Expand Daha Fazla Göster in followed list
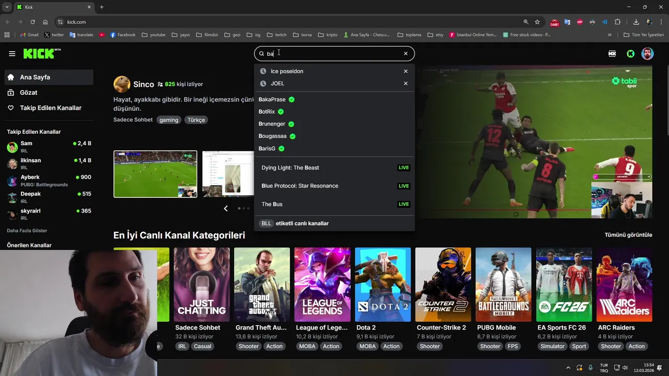This screenshot has height=376, width=669. click(x=27, y=230)
